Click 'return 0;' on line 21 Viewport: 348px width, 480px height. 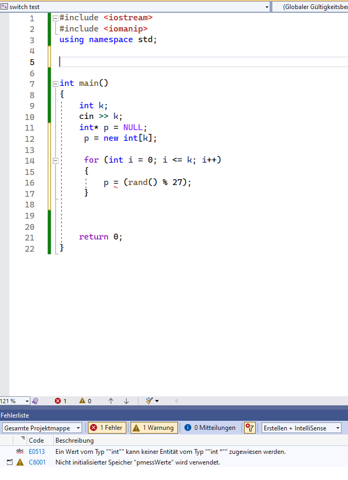click(x=101, y=237)
